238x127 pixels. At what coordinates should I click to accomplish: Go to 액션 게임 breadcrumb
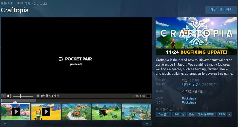[x=24, y=3]
